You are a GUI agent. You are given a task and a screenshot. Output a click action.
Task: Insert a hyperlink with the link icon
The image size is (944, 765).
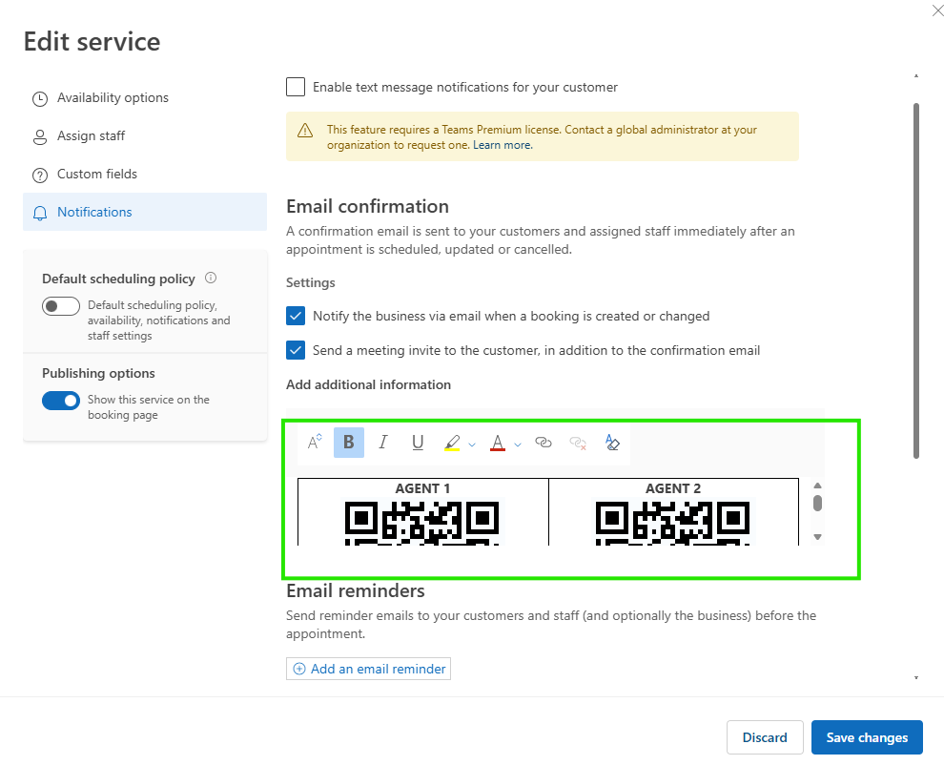[544, 443]
